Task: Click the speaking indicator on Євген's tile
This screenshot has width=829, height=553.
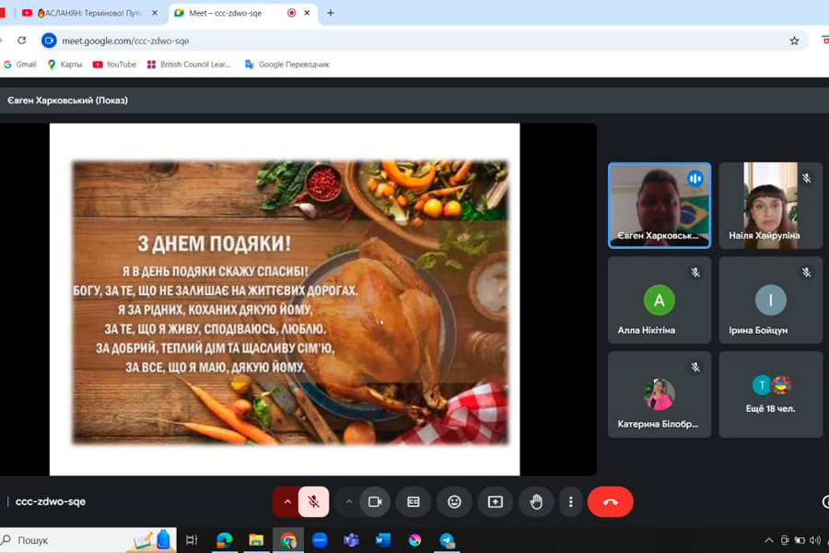Action: click(695, 179)
